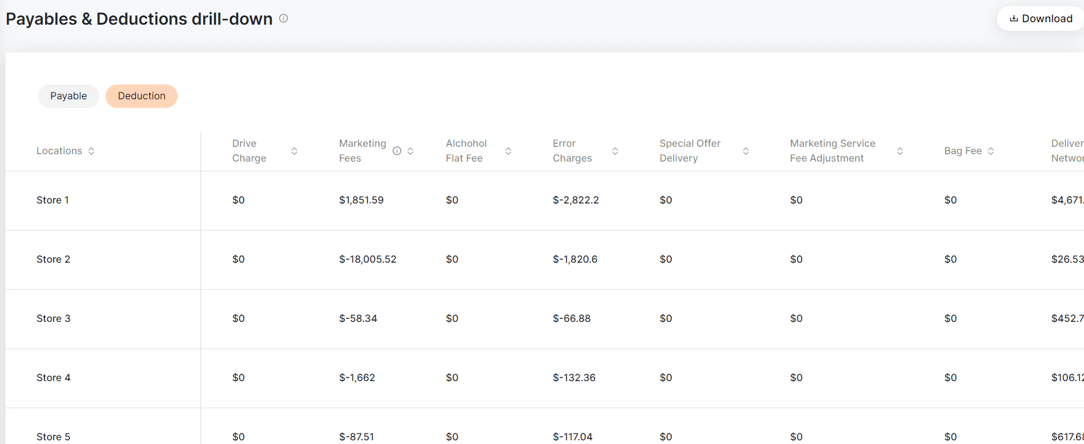Click Store 2 Marketing Fees value $-18,005.52
Image resolution: width=1084 pixels, height=444 pixels.
tap(368, 260)
